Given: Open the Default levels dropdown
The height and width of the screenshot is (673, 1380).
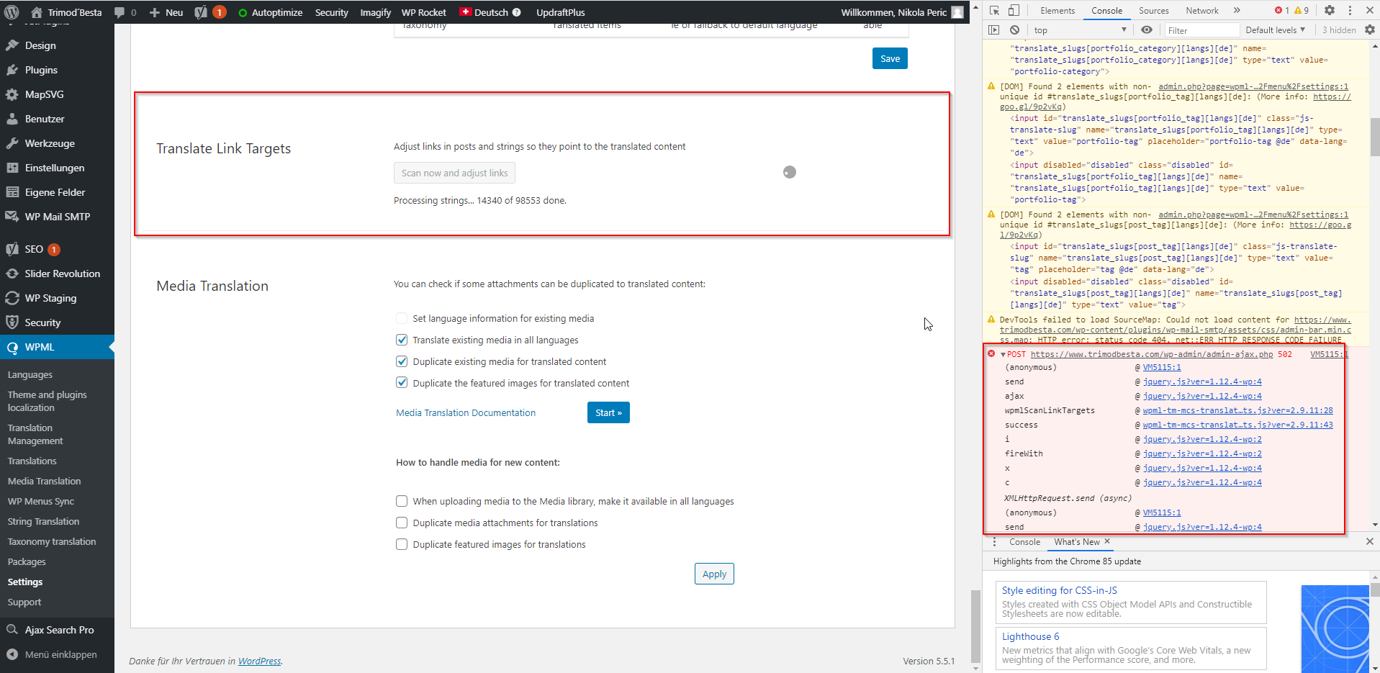Looking at the screenshot, I should tap(1275, 30).
